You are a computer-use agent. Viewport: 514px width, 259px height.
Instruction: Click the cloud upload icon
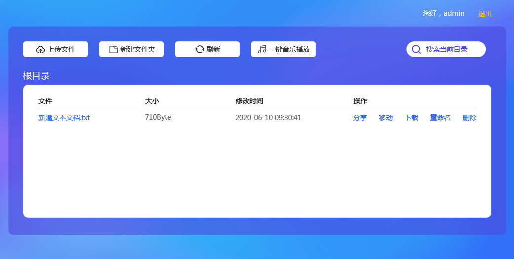pos(40,49)
